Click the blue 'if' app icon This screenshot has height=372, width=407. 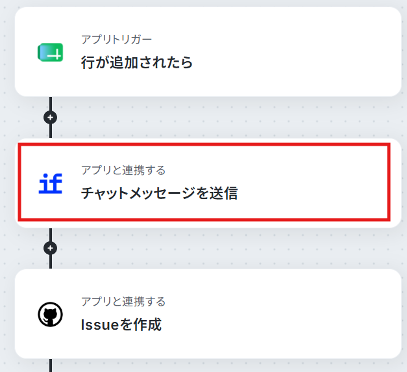(51, 183)
